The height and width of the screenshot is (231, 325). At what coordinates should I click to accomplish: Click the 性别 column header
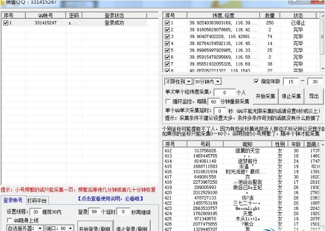tap(280, 144)
